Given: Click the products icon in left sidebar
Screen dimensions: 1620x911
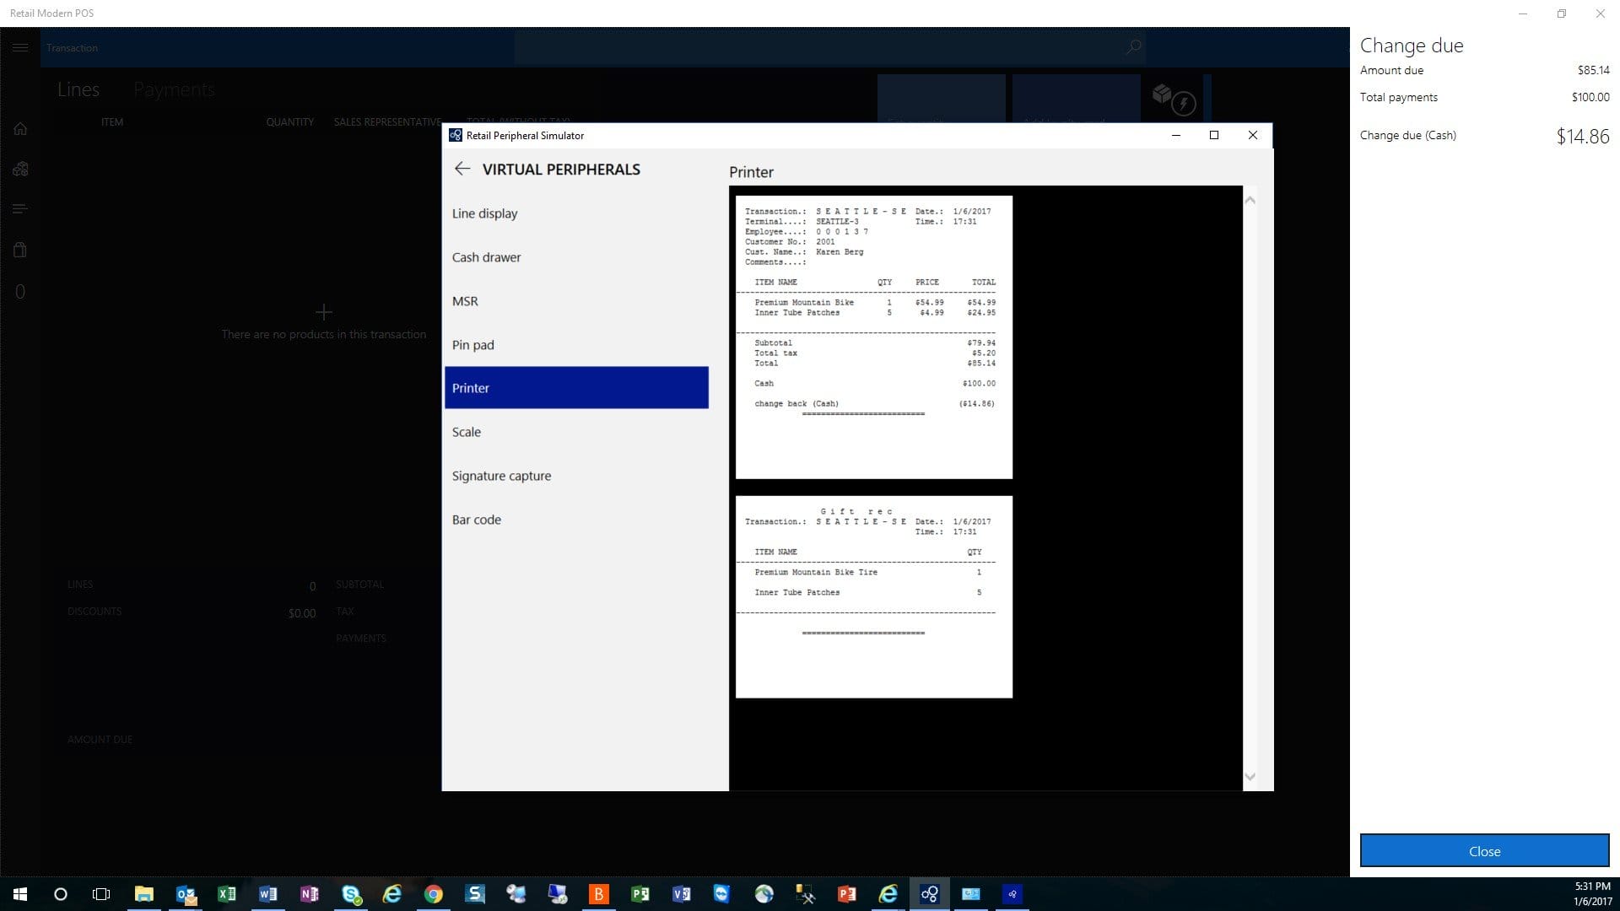Looking at the screenshot, I should coord(20,170).
